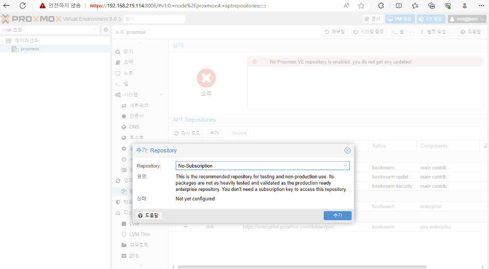Click the CT 생성 button
Image resolution: width=489 pixels, height=269 pixels.
click(431, 19)
